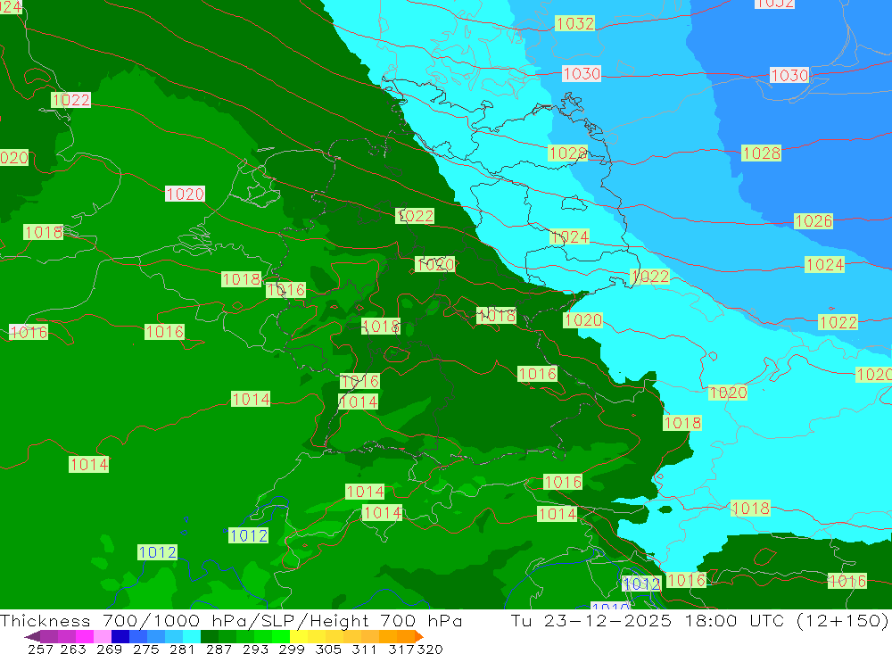Image resolution: width=892 pixels, height=654 pixels.
Task: Select the 299 legend value
Action: tap(292, 649)
